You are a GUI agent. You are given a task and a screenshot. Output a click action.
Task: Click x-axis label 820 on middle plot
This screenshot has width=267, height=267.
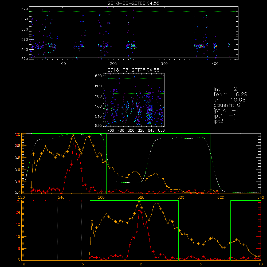pos(141,131)
